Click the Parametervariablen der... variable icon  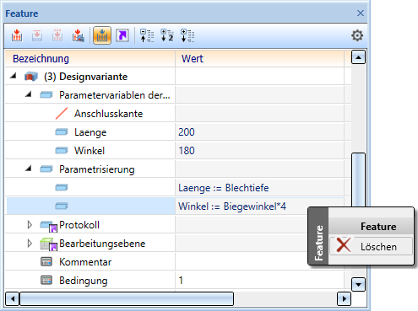point(46,95)
